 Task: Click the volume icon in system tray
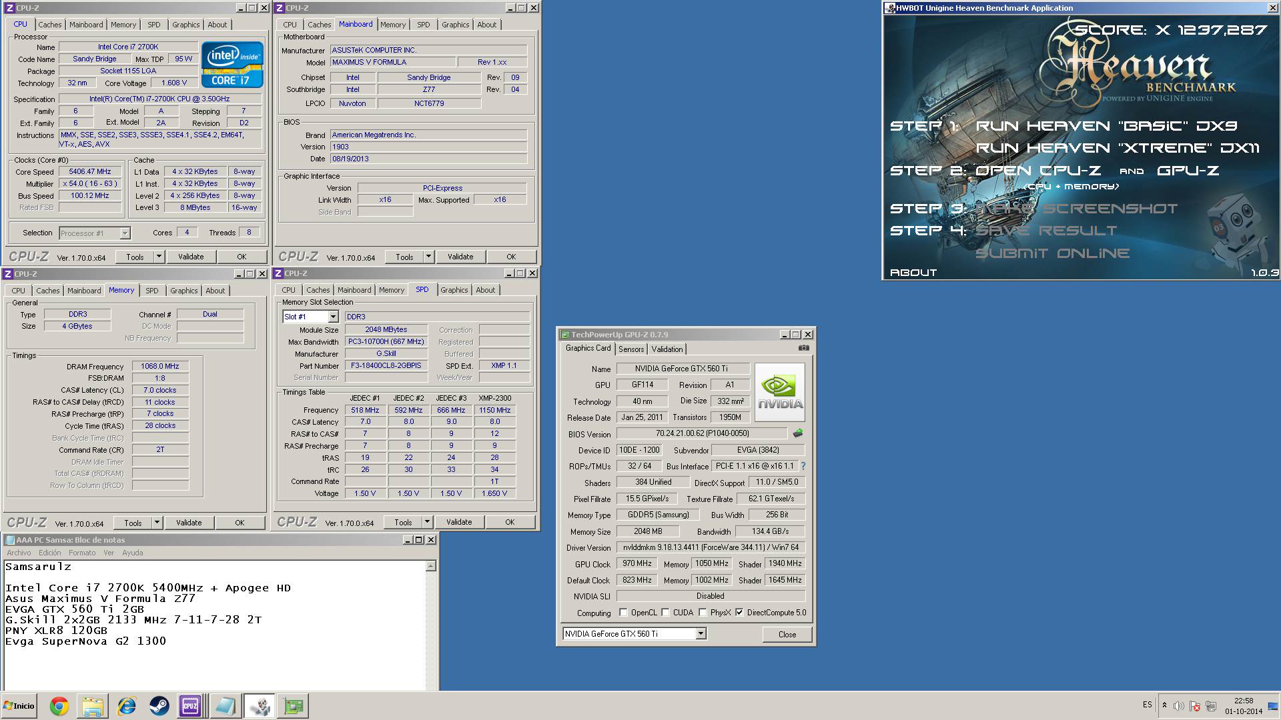coord(1178,706)
